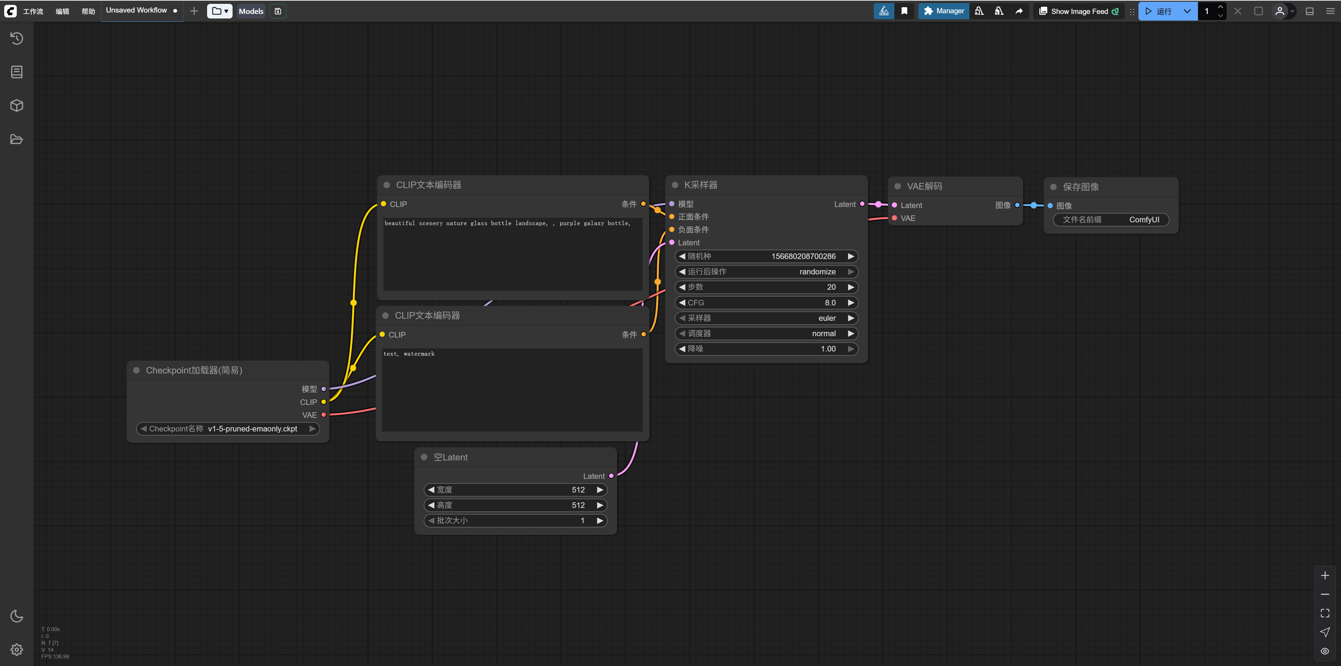The width and height of the screenshot is (1341, 666).
Task: Open the queue history sidebar icon
Action: click(17, 38)
